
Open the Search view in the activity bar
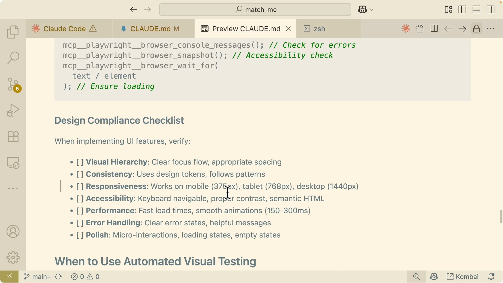click(13, 58)
